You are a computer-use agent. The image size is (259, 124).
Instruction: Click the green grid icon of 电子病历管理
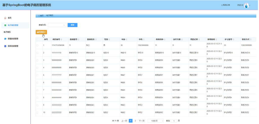5,25
